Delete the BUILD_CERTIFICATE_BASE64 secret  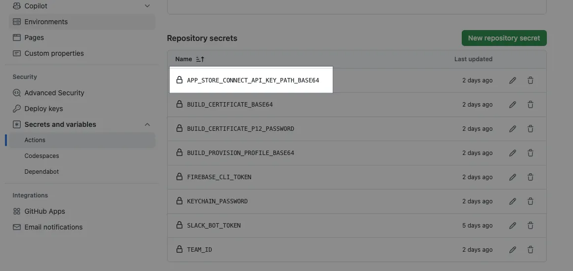(x=530, y=105)
